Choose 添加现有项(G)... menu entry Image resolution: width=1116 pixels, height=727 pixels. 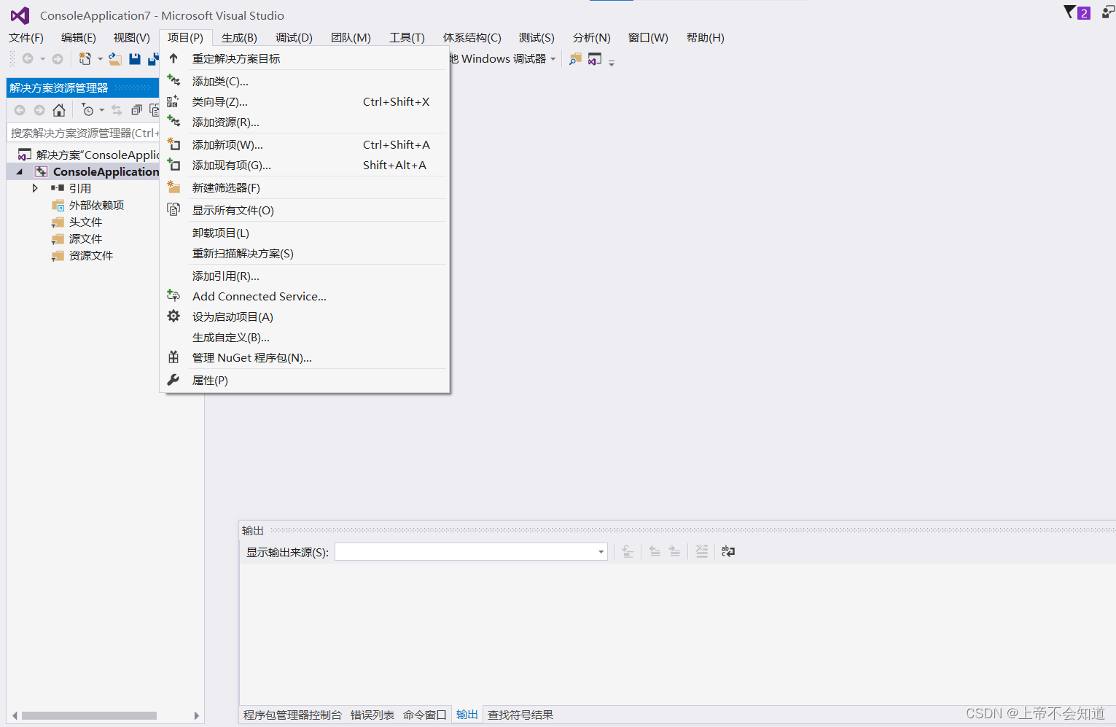[305, 165]
